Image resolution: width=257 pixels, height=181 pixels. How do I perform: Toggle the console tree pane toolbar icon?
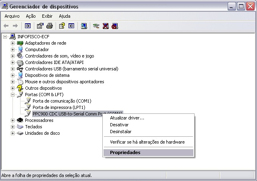[x=28, y=26]
